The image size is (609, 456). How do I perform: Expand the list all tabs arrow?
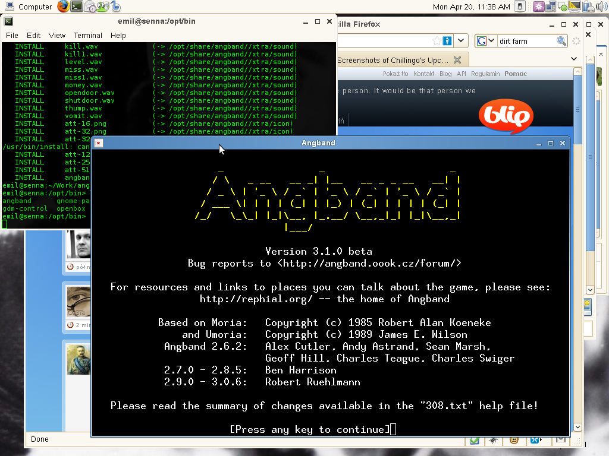tap(574, 59)
